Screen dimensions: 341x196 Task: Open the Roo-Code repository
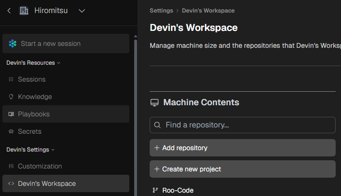(178, 190)
